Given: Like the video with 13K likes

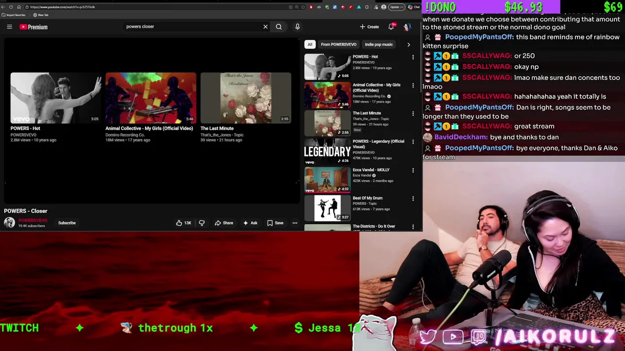Looking at the screenshot, I should point(184,223).
